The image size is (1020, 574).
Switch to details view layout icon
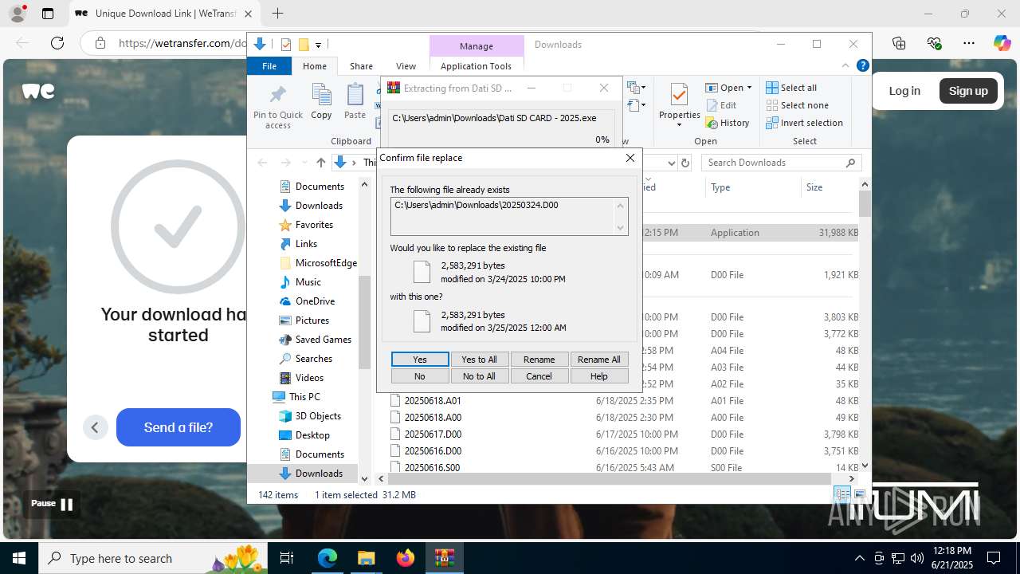pyautogui.click(x=842, y=495)
